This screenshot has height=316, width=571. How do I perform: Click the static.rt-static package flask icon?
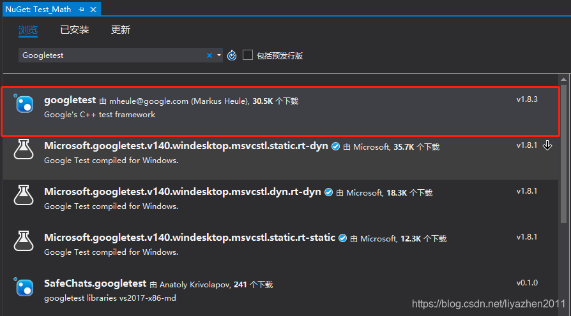[24, 241]
